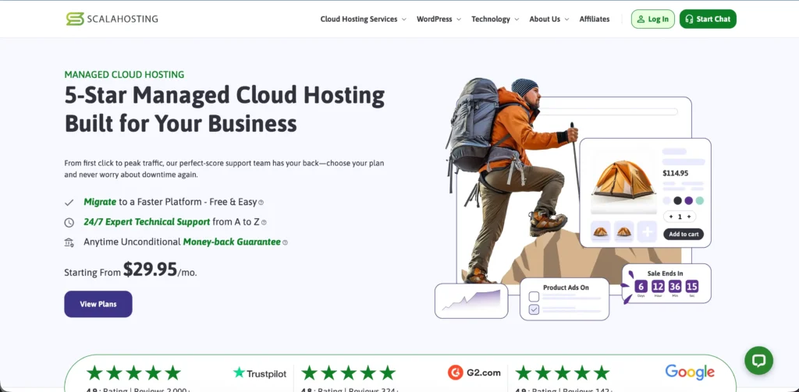Open info tooltip after Money-back Guarantee
The height and width of the screenshot is (392, 799).
tap(286, 242)
